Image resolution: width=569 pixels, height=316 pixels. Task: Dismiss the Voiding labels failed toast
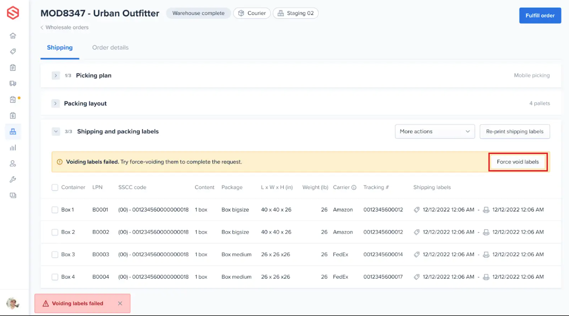tap(120, 303)
